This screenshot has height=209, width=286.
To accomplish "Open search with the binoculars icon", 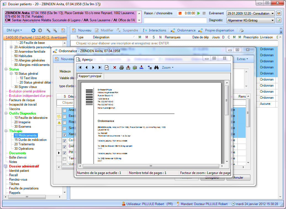I will pos(156,68).
